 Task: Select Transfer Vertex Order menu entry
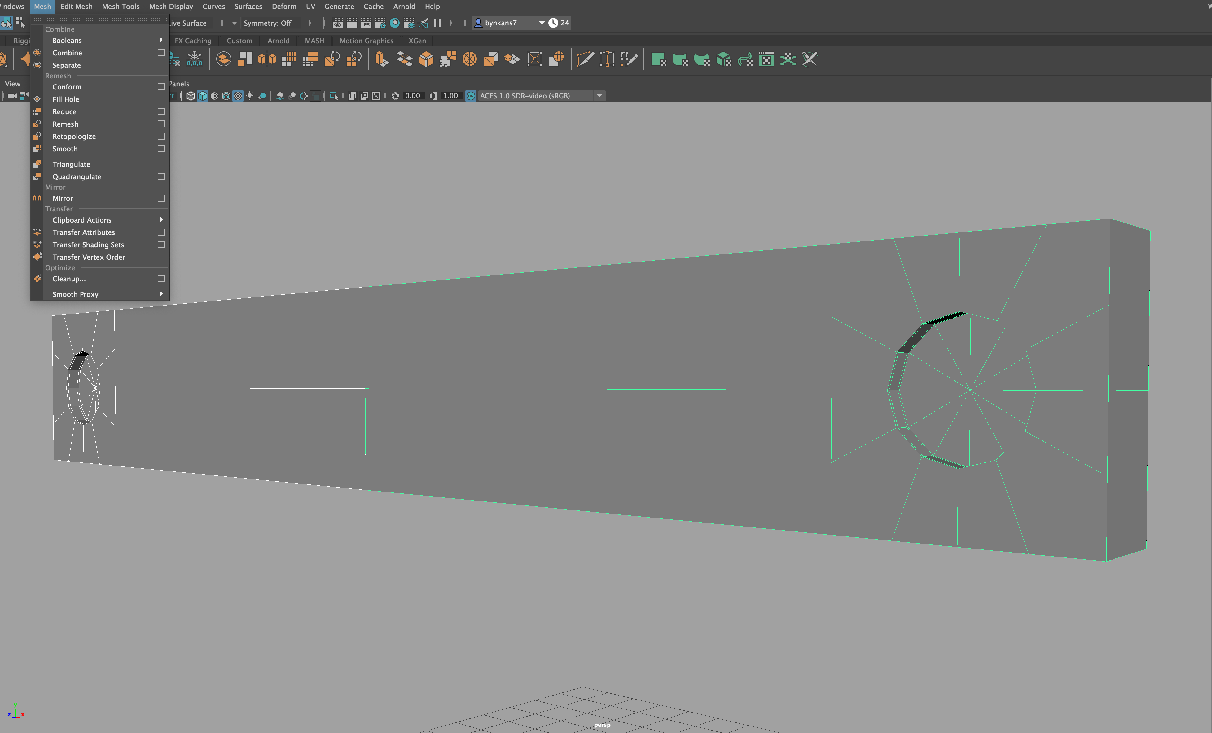coord(89,257)
